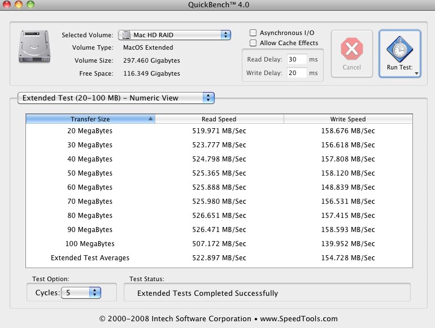Enable the Asynchronous I/O checkbox
The height and width of the screenshot is (328, 435).
tap(253, 33)
